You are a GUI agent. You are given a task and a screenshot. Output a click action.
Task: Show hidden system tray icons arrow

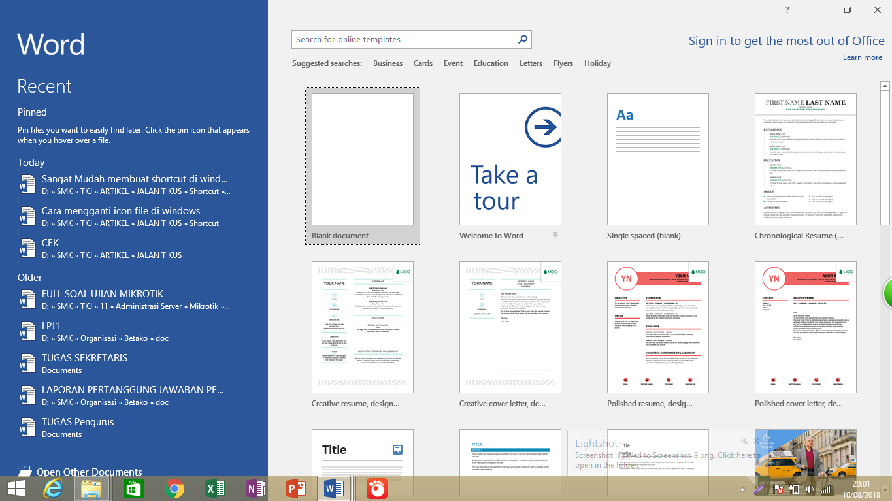tap(742, 489)
